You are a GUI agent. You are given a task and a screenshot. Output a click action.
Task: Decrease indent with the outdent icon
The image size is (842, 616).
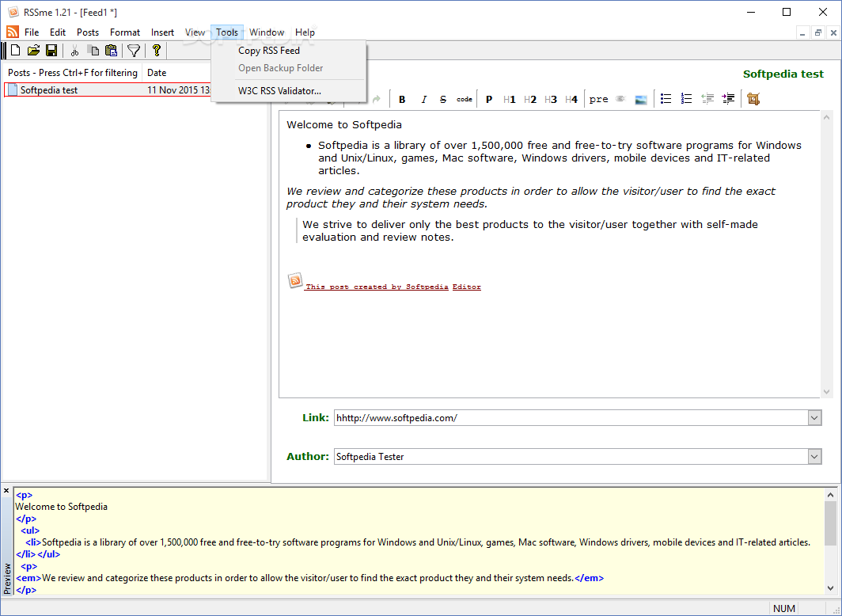[707, 99]
